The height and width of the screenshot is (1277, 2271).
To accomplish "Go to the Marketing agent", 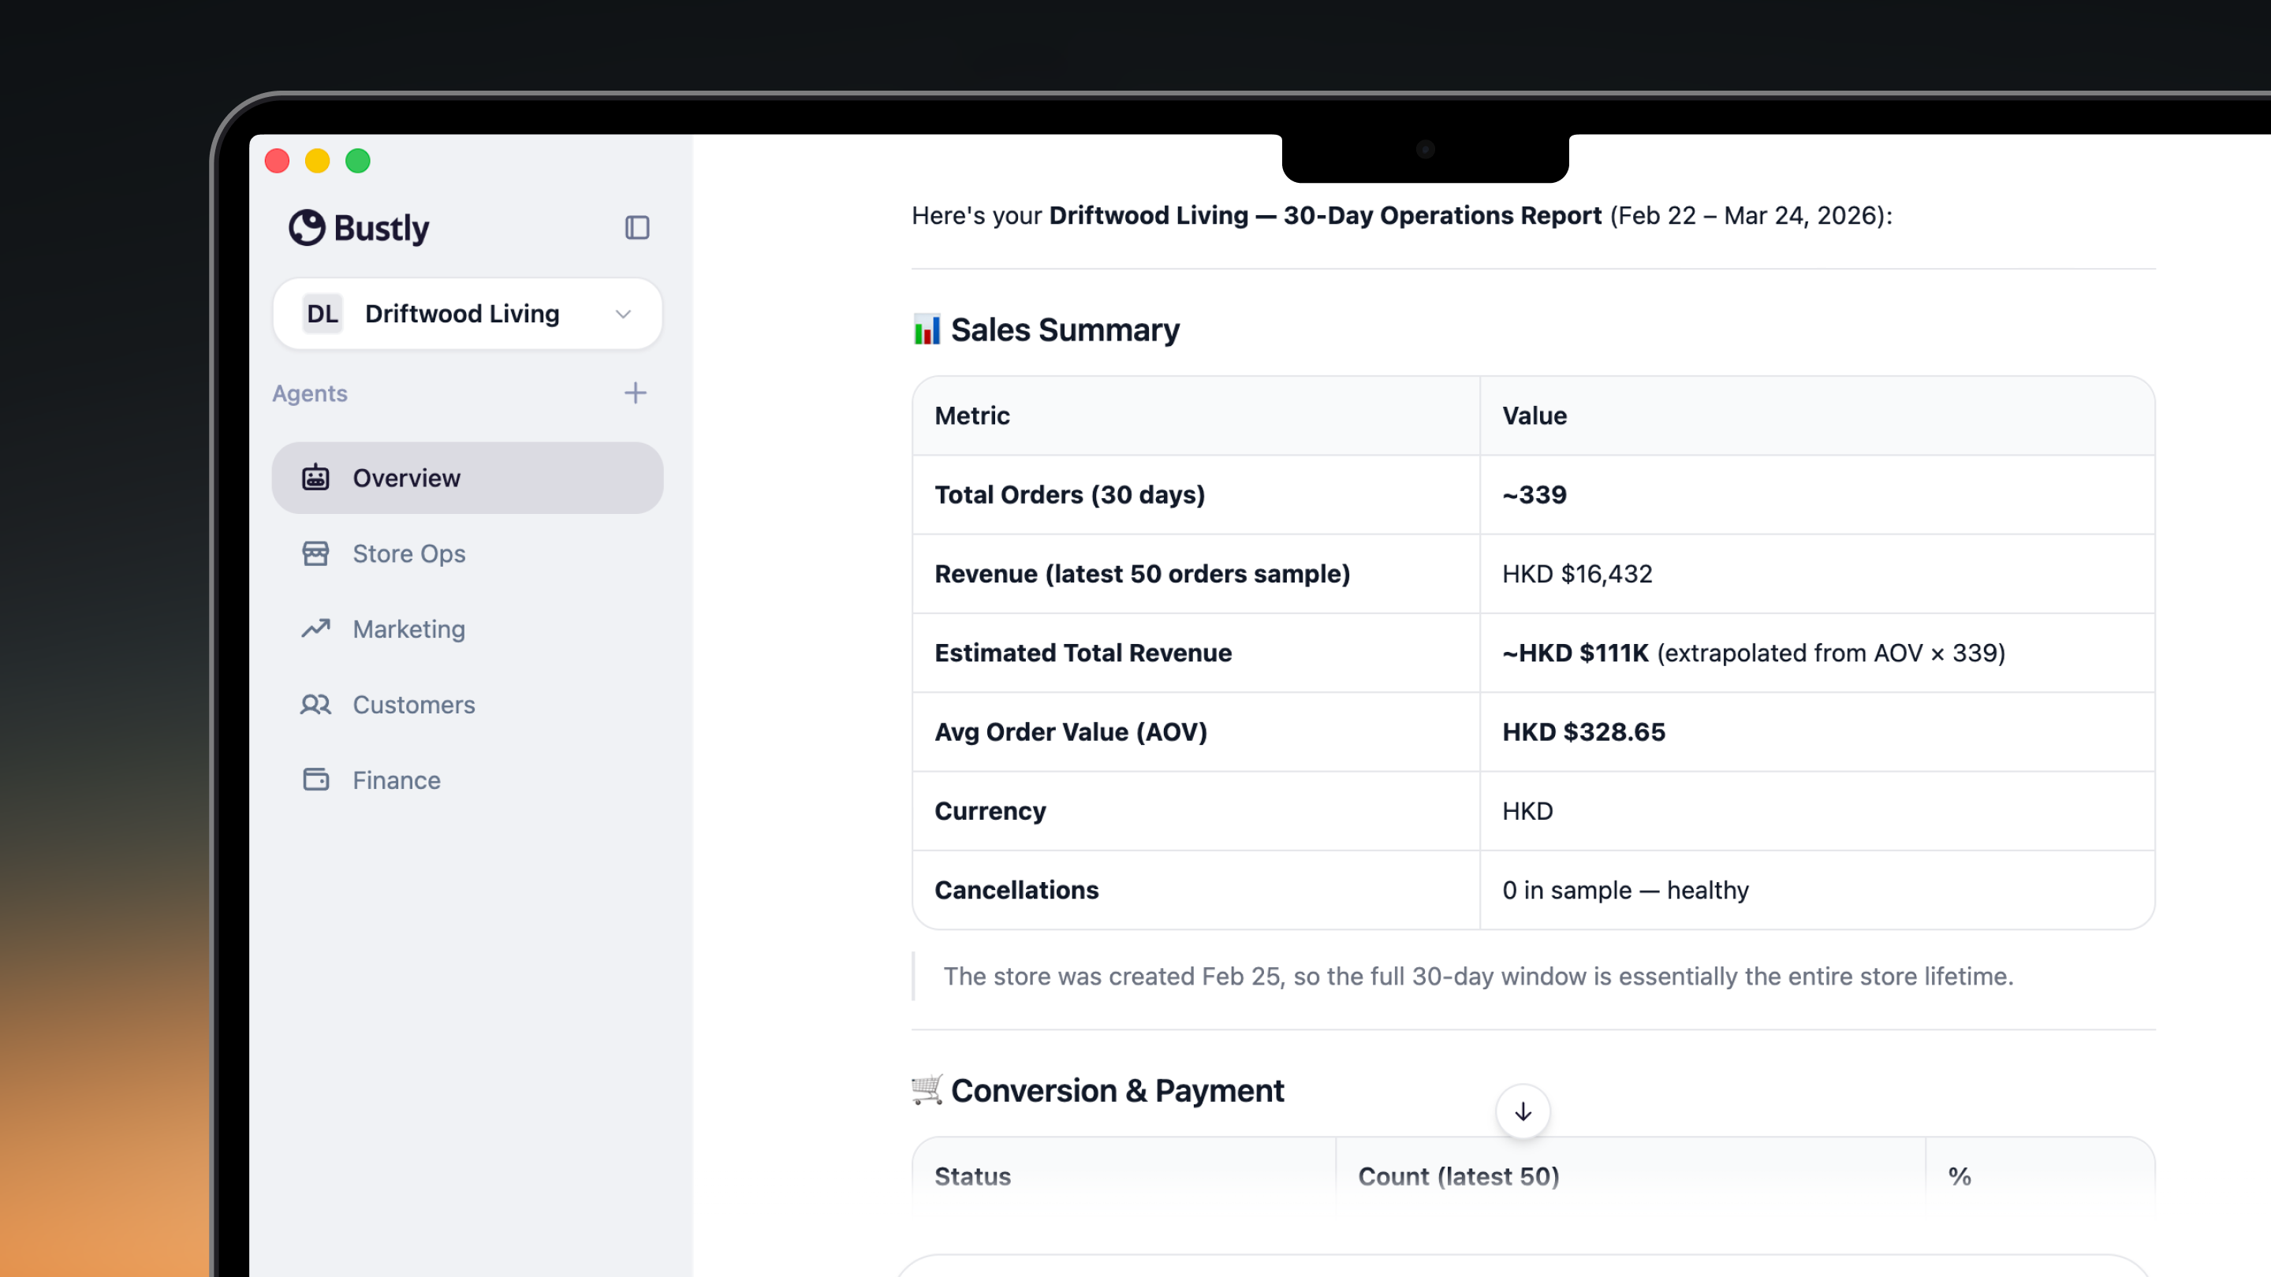I will (409, 629).
